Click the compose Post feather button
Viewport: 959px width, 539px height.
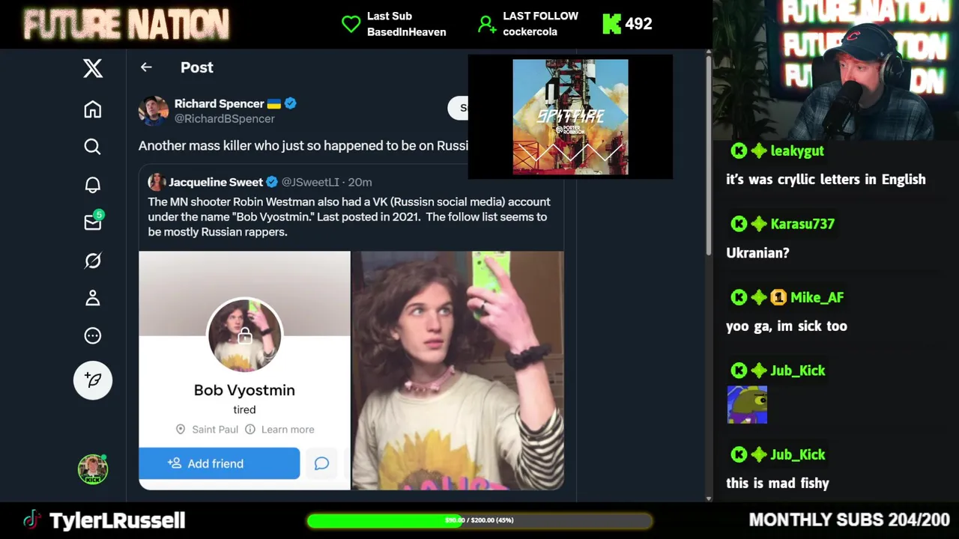pos(93,380)
